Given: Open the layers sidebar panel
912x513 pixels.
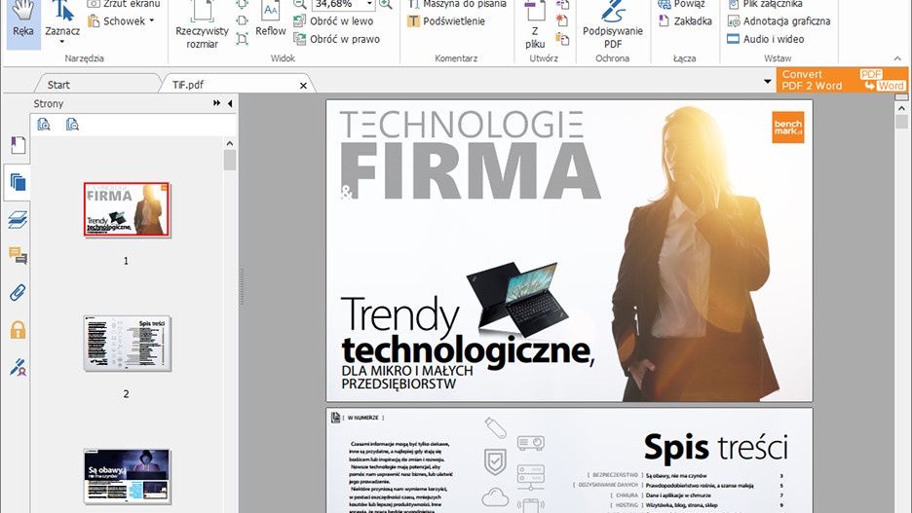Looking at the screenshot, I should (x=19, y=220).
